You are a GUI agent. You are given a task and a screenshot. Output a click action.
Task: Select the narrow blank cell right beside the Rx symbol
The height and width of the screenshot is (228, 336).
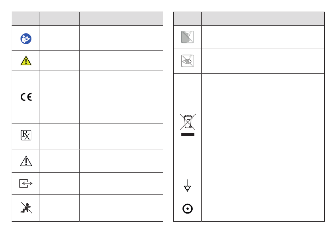click(59, 137)
